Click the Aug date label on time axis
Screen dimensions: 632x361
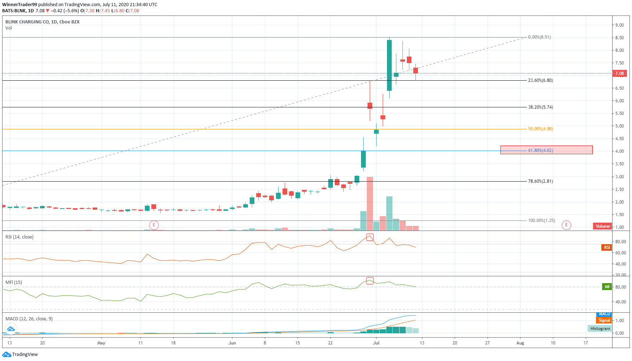520,343
